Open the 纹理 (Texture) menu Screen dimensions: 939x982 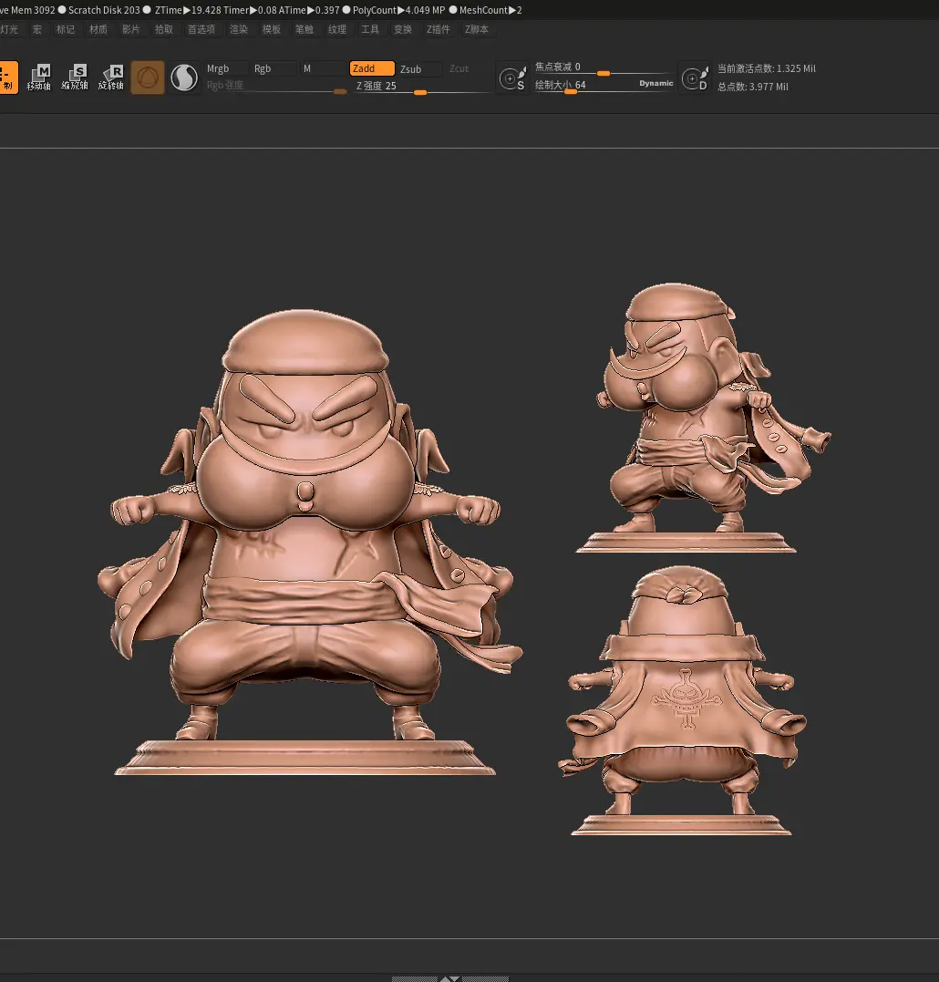pyautogui.click(x=337, y=29)
